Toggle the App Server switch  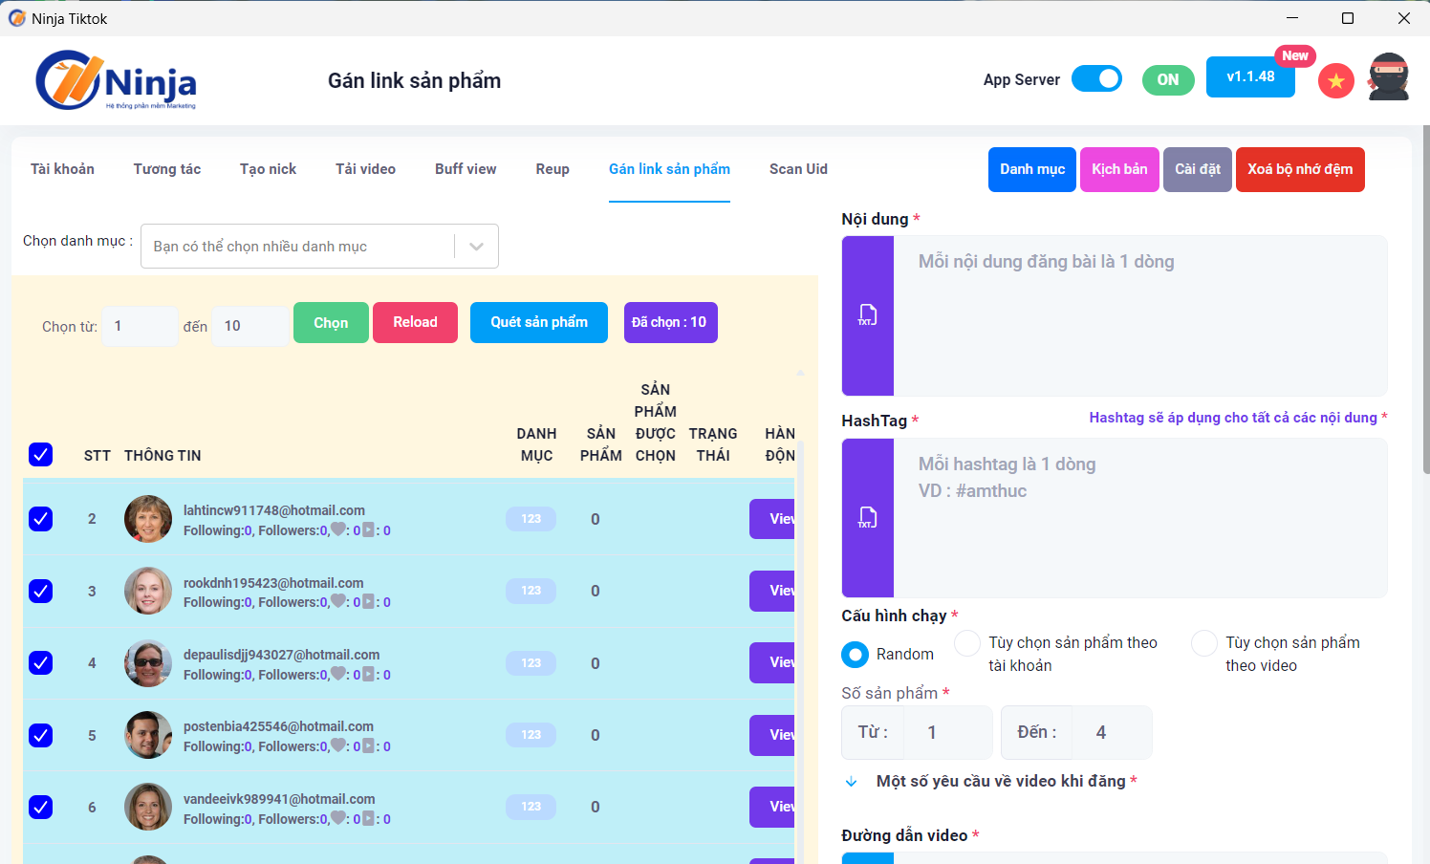click(1096, 79)
